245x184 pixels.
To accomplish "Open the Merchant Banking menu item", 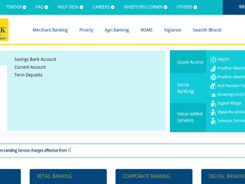I will (x=50, y=30).
